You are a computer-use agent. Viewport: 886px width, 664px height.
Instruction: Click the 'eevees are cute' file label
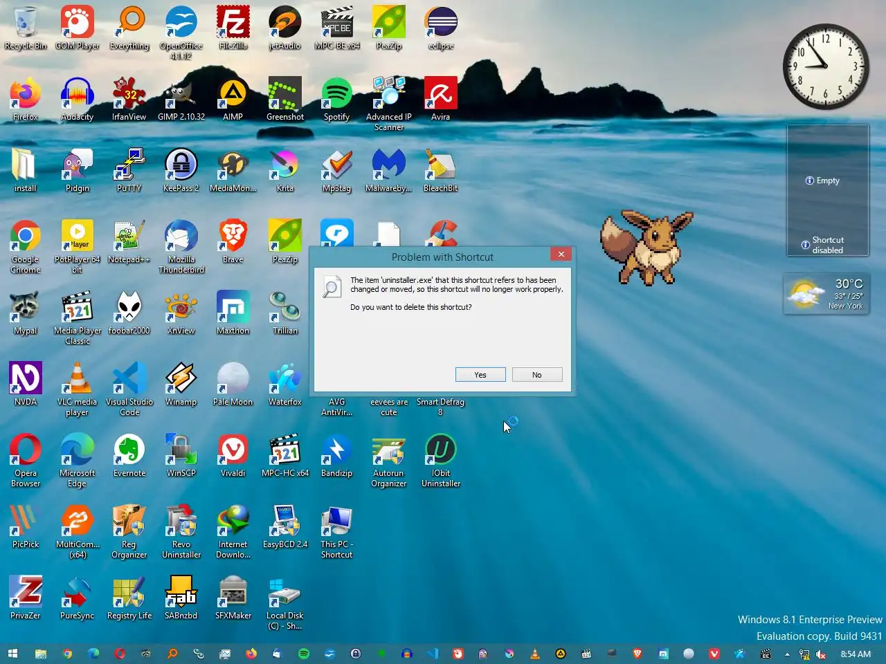[x=389, y=407]
